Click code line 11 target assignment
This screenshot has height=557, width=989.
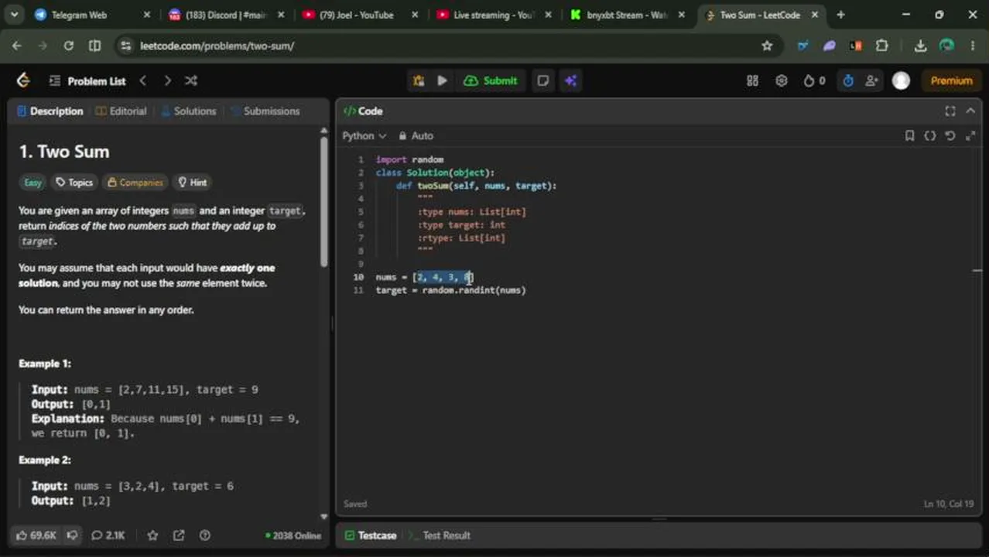[450, 290]
